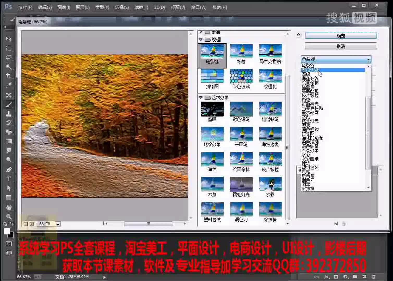Pick the 粗糙蜡笔 filter thumbnail
The width and height of the screenshot is (393, 281).
pos(270,112)
